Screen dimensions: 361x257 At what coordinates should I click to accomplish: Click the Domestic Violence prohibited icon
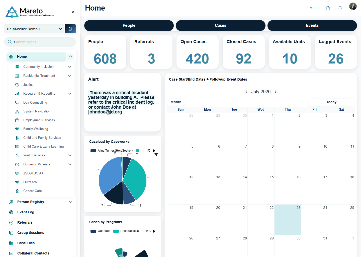(x=17, y=164)
